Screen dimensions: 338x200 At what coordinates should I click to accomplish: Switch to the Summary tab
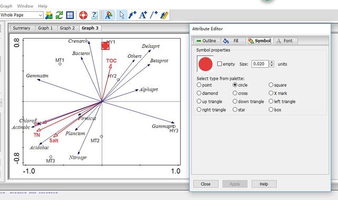22,28
